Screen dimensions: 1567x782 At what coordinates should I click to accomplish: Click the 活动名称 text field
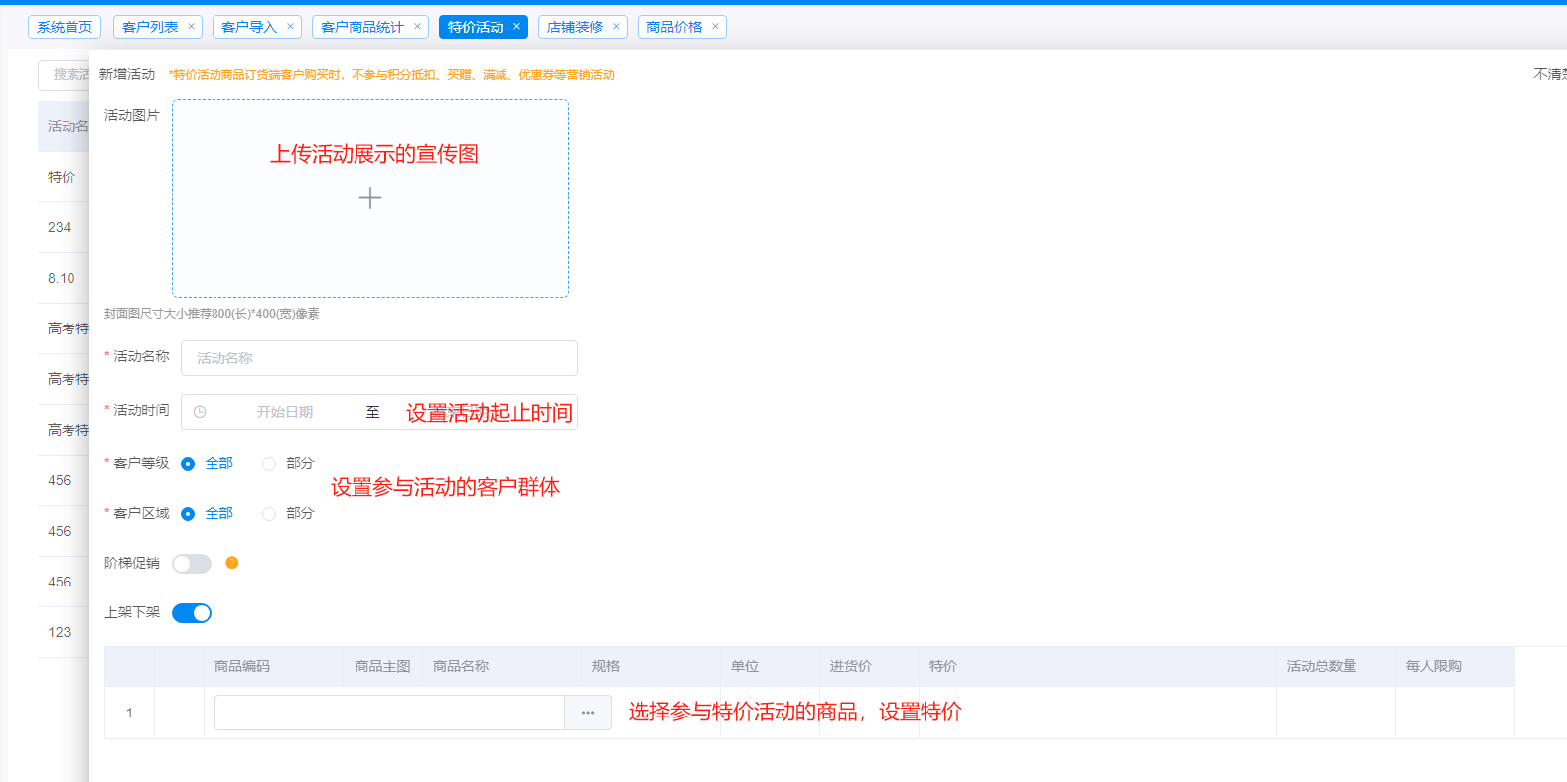378,358
